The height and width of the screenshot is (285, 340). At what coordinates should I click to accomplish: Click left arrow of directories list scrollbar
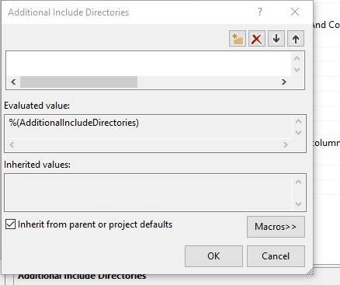click(13, 82)
